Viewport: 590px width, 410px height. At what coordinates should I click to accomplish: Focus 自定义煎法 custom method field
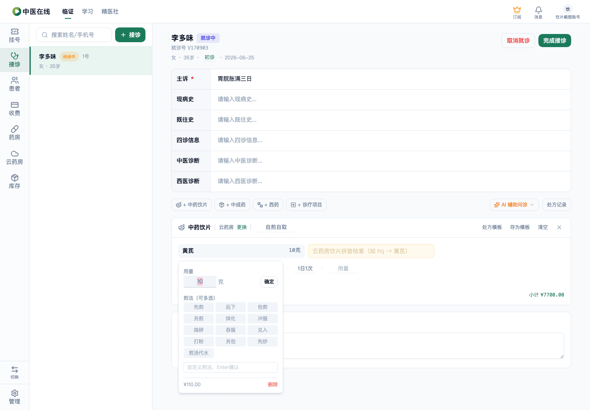coord(231,367)
